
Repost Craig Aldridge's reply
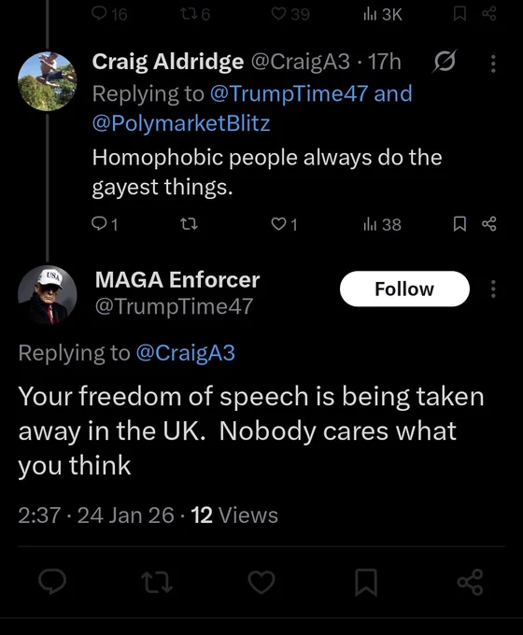(x=189, y=223)
